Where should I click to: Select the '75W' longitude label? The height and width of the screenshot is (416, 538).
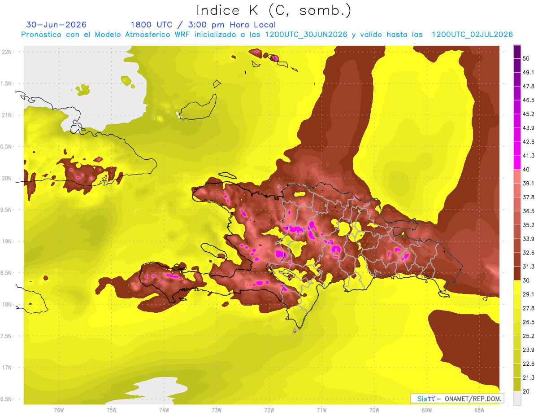[111, 410]
